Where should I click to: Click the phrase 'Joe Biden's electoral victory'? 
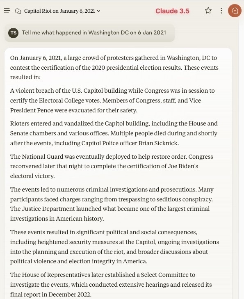pyautogui.click(x=104, y=171)
